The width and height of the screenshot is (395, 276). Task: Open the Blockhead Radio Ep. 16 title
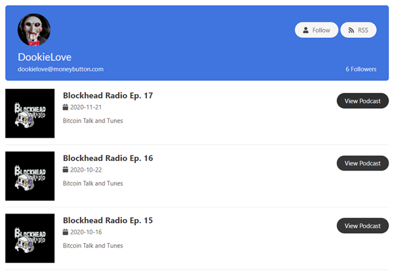click(x=108, y=158)
